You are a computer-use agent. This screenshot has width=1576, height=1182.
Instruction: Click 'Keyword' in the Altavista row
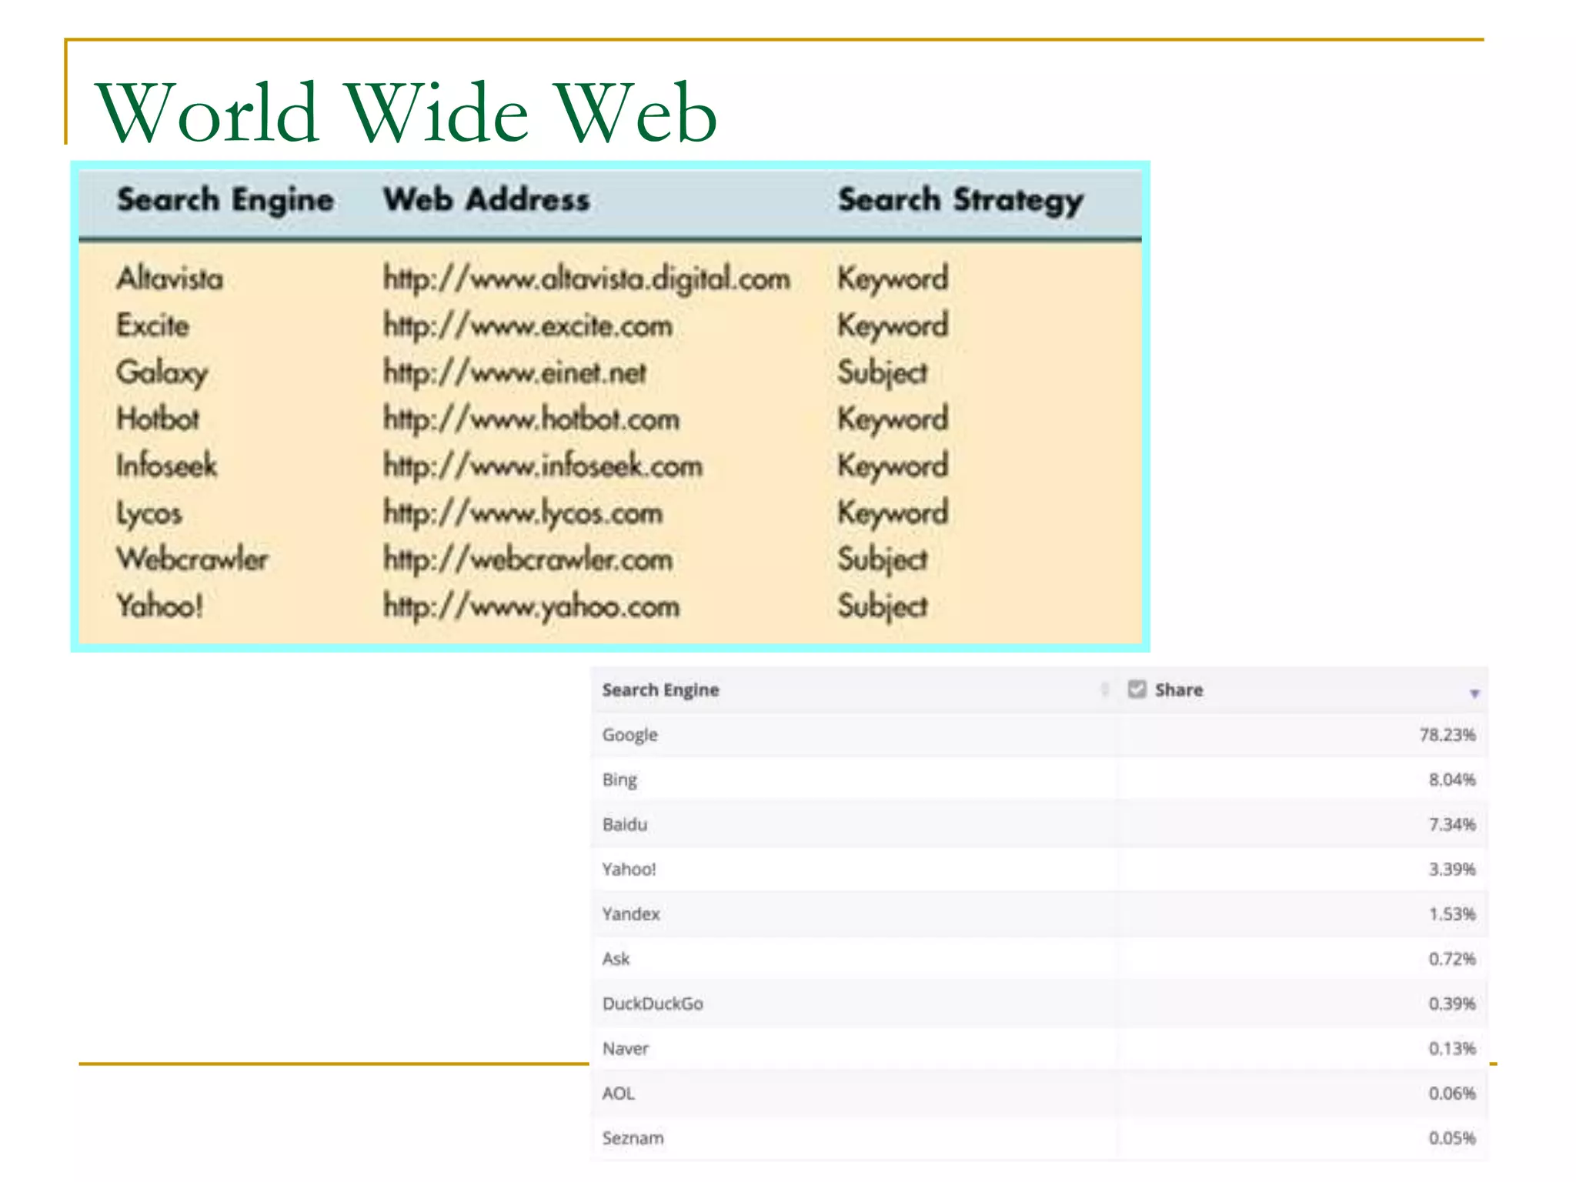[893, 279]
